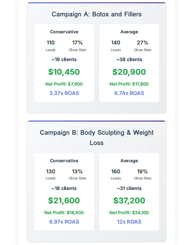Click the 6.74x ROAS value
This screenshot has height=245, width=195.
pyautogui.click(x=129, y=93)
